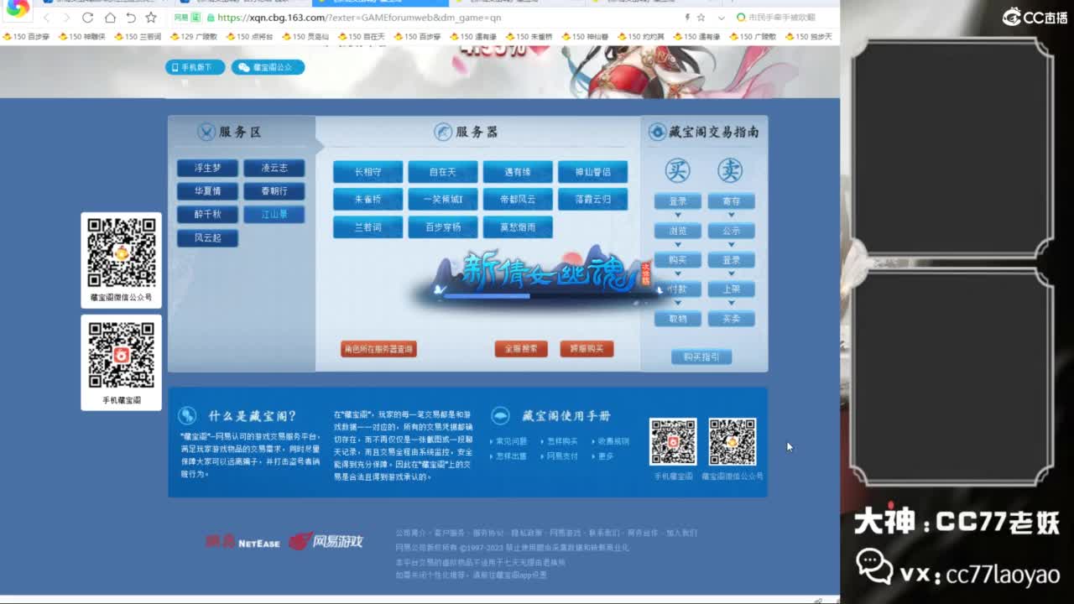Open the 150 神雕侠 bookmark
This screenshot has width=1074, height=604.
(81, 37)
